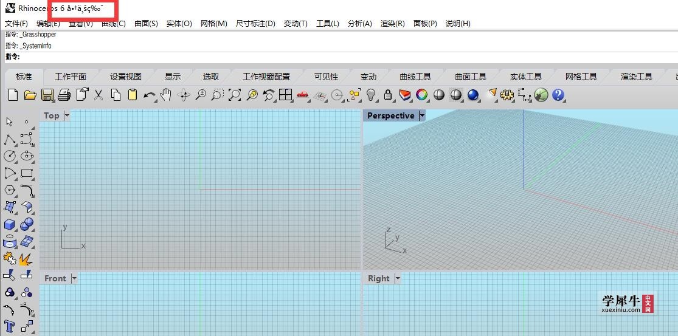Choose the Zoom dynamic magnifier icon
The width and height of the screenshot is (678, 336).
pos(201,95)
